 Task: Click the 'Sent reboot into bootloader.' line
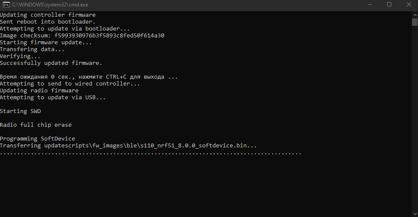click(x=48, y=21)
